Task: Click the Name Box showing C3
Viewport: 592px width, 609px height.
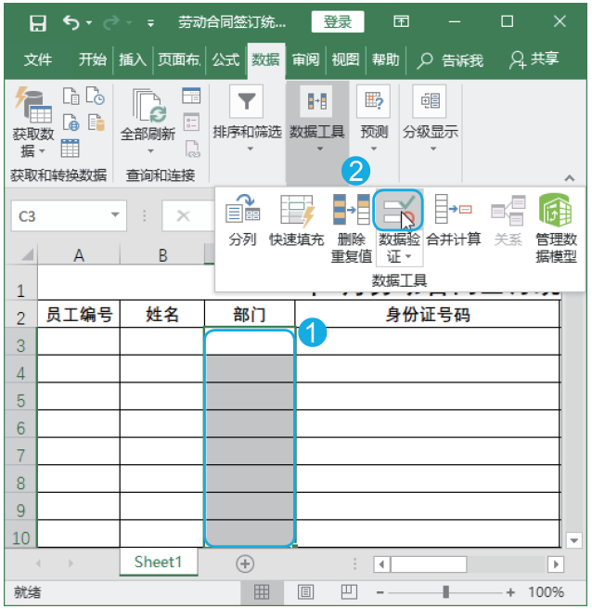Action: [60, 216]
